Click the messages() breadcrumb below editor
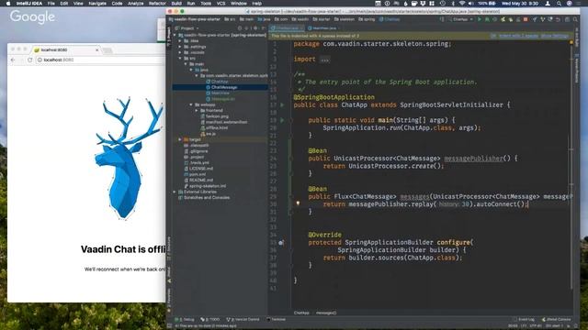 [x=326, y=313]
